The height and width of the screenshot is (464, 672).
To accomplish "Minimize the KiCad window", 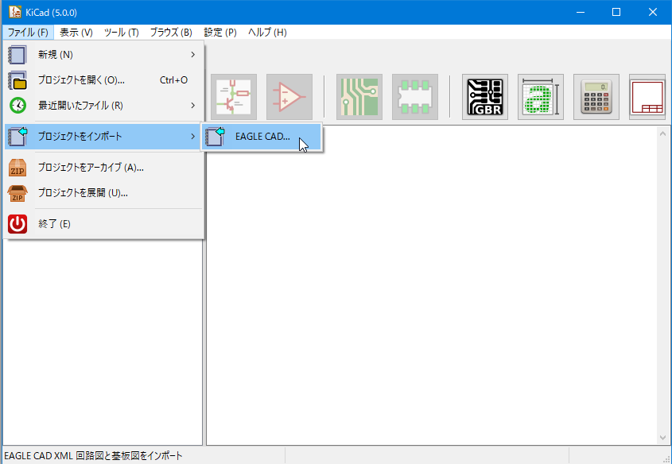I will pyautogui.click(x=581, y=12).
